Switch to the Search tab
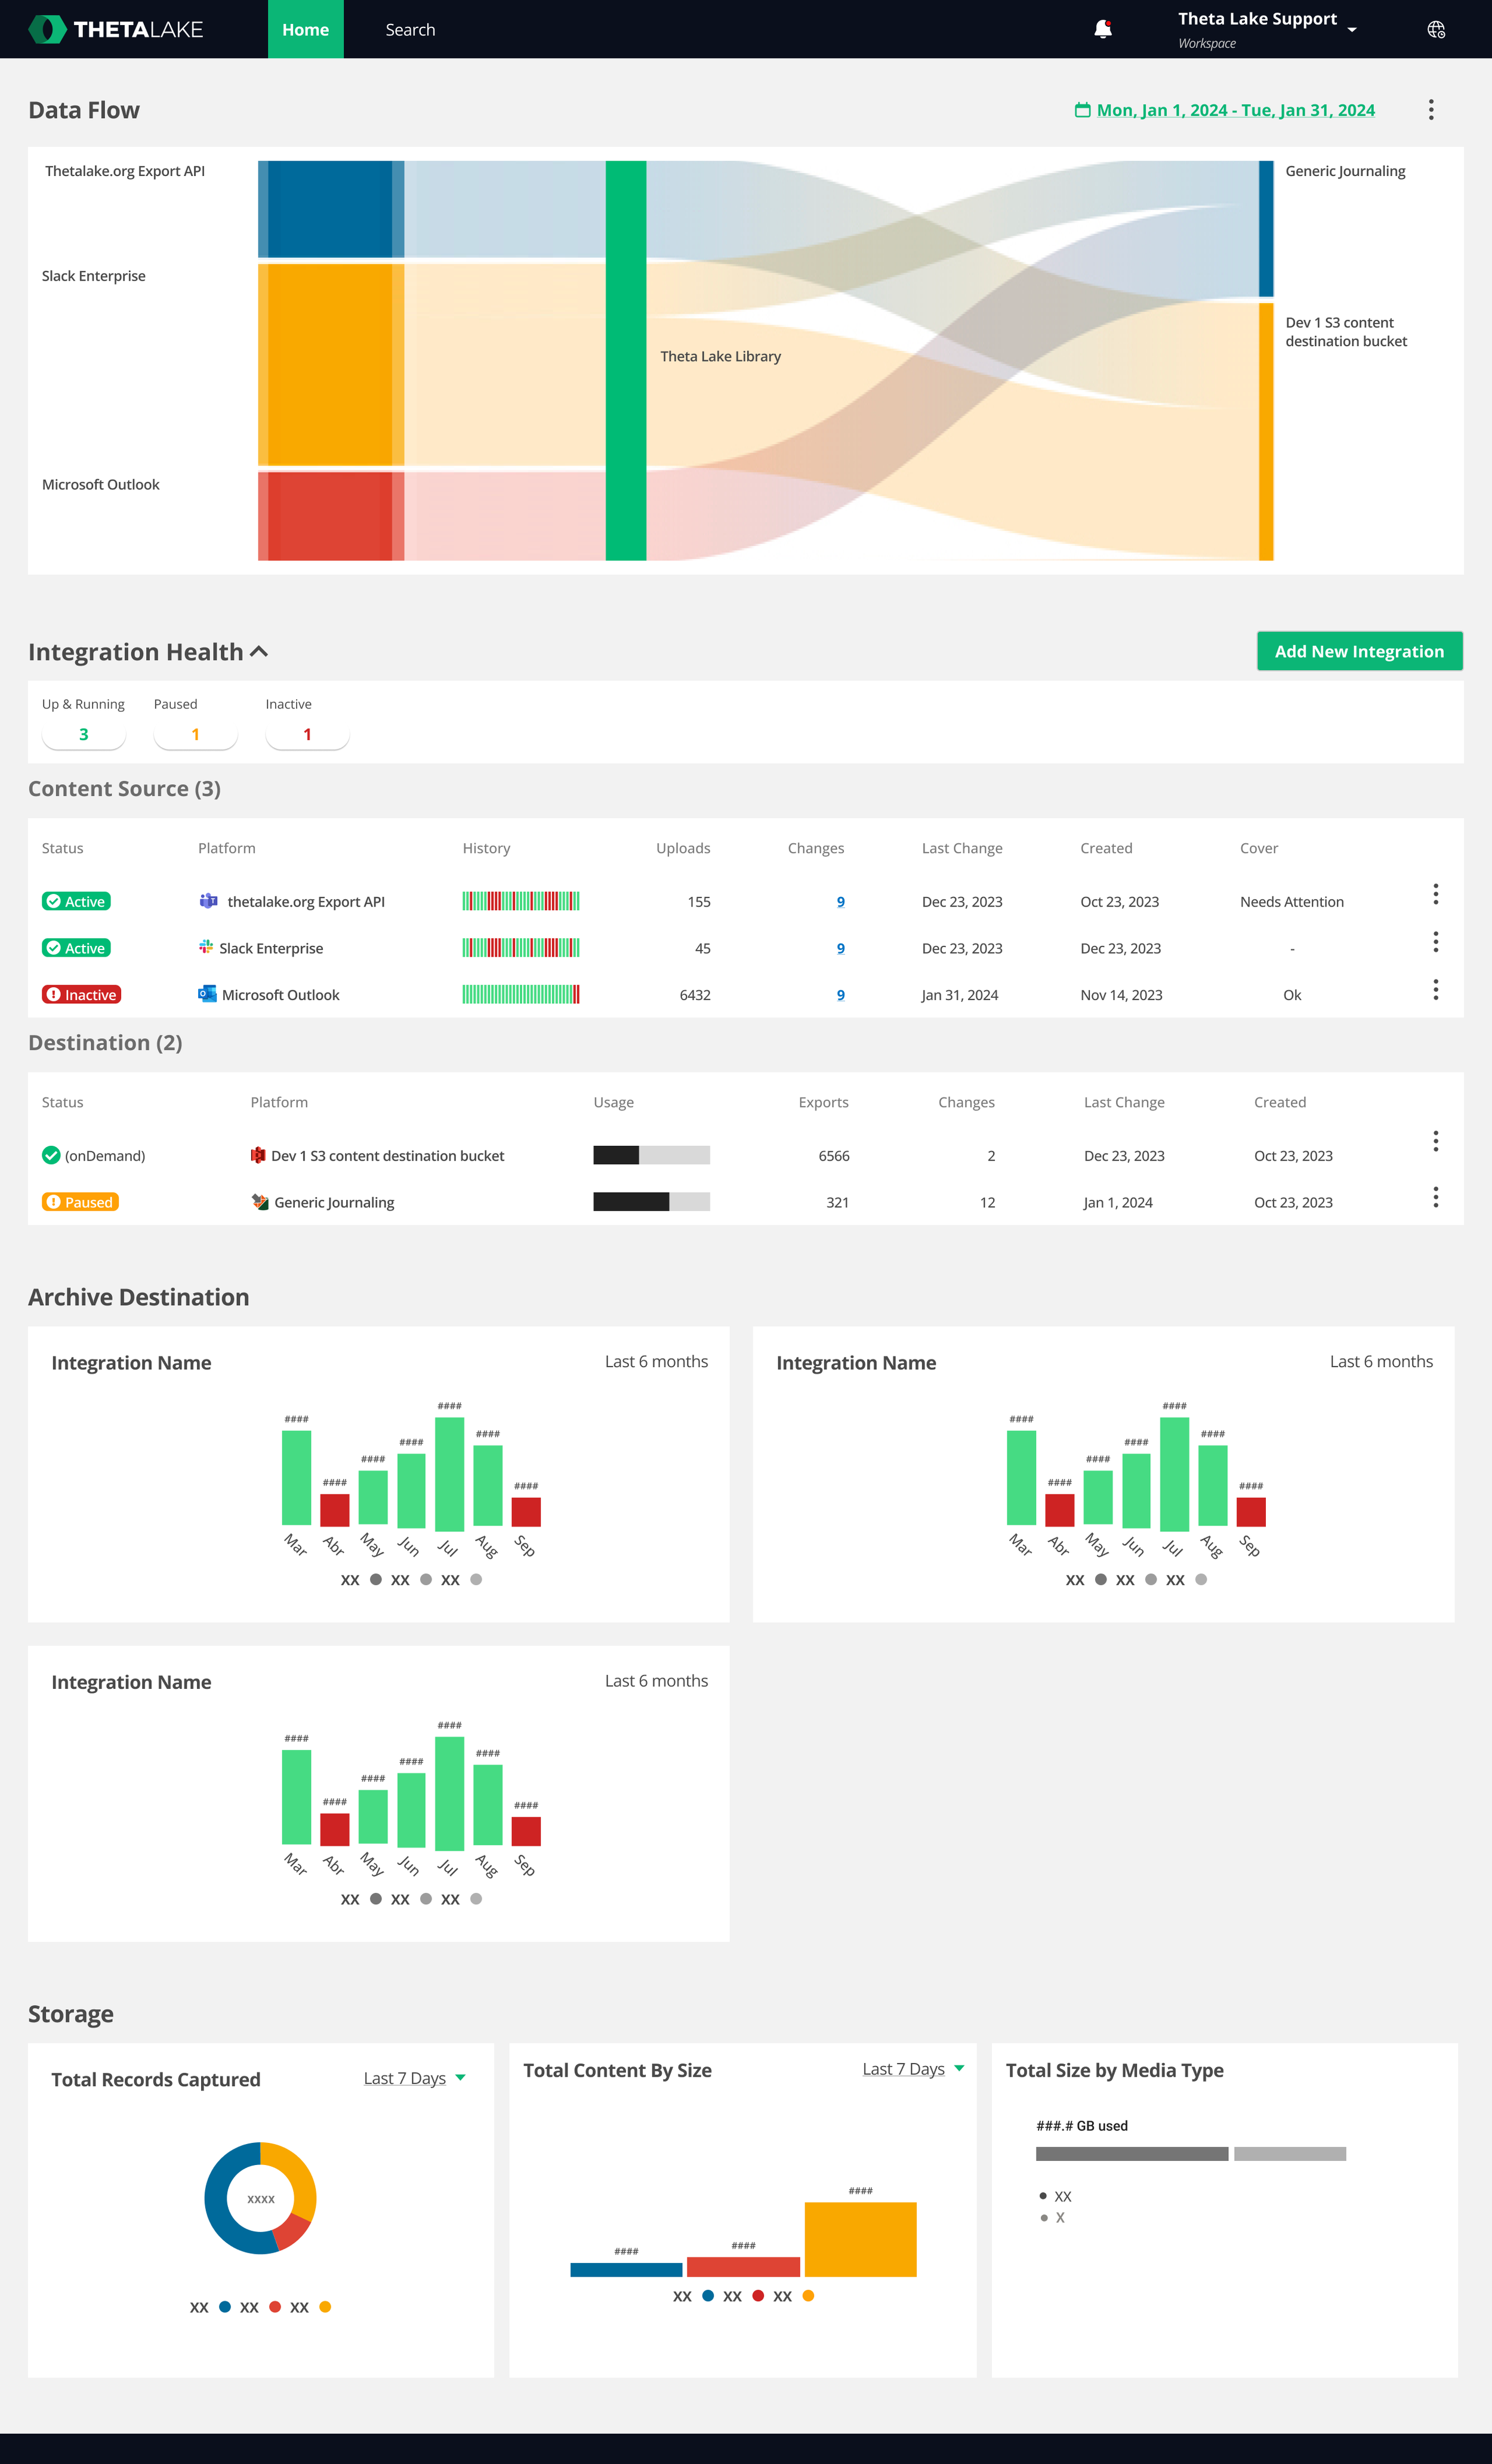Image resolution: width=1492 pixels, height=2464 pixels. click(x=410, y=30)
